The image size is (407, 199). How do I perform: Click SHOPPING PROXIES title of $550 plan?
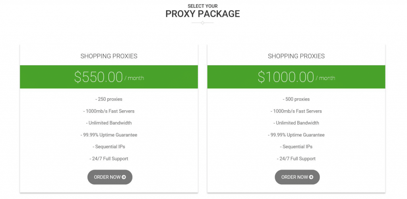point(109,56)
